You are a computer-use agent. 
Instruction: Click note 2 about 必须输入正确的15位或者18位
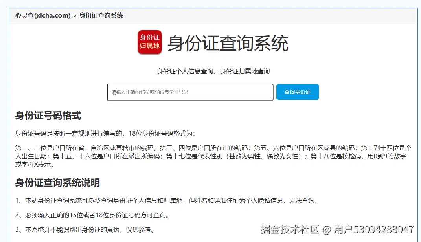tap(93, 215)
